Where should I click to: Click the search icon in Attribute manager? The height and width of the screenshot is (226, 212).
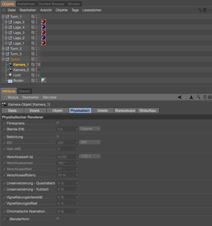point(198,97)
